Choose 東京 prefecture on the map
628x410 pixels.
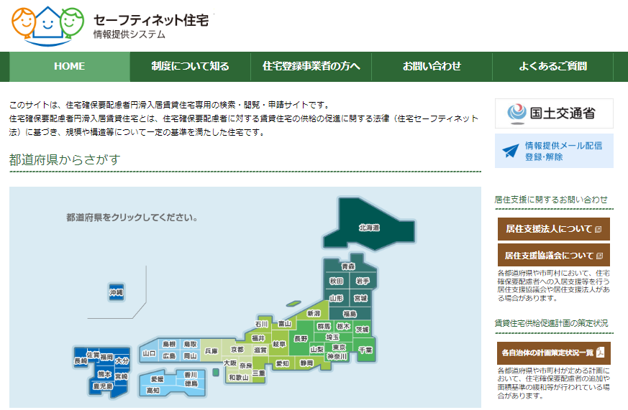pyautogui.click(x=340, y=348)
